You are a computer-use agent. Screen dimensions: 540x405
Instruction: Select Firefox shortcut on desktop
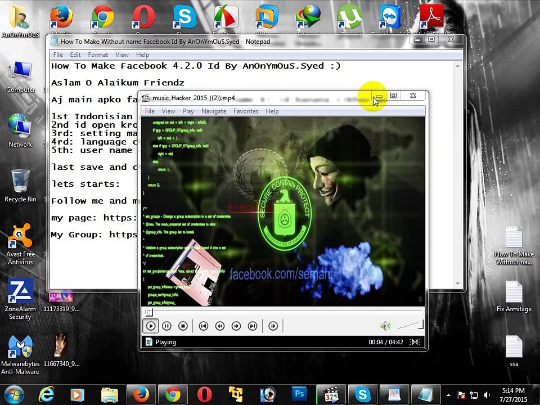tap(61, 17)
